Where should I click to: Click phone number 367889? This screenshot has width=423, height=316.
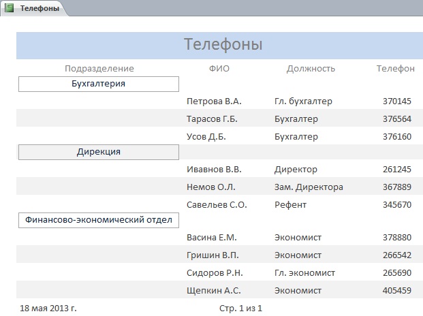click(397, 187)
